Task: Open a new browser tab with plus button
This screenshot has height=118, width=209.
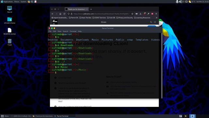Action: (91, 9)
